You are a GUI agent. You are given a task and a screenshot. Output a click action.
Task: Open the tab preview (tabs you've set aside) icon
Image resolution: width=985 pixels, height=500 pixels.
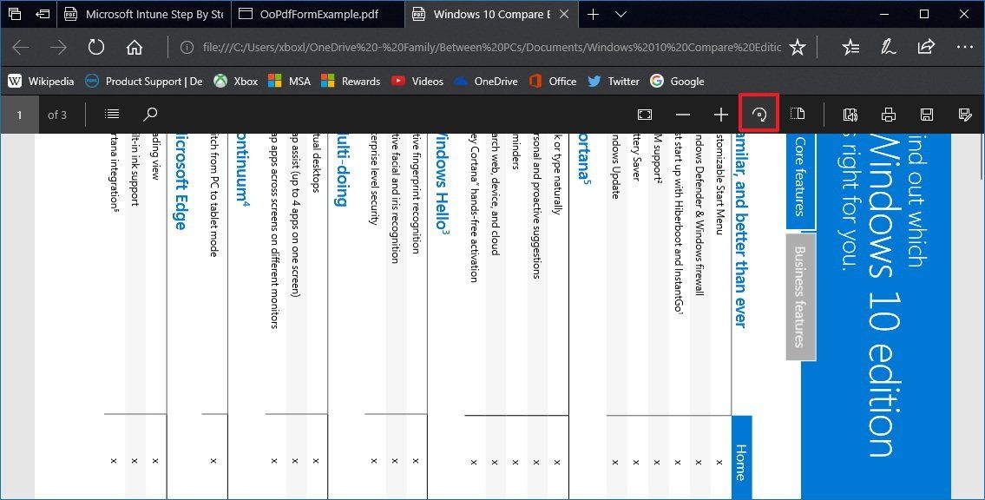(x=14, y=14)
